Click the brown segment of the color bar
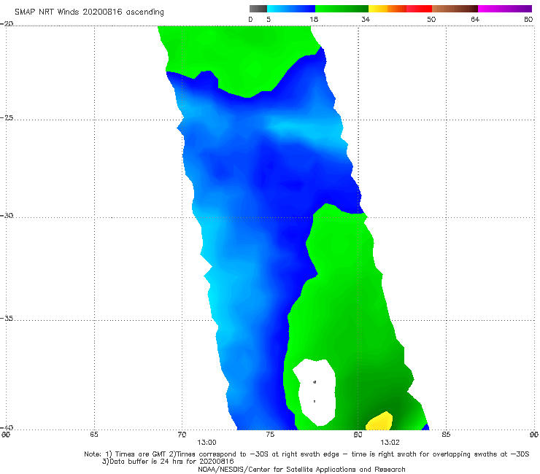Image resolution: width=540 pixels, height=474 pixels. tap(455, 9)
